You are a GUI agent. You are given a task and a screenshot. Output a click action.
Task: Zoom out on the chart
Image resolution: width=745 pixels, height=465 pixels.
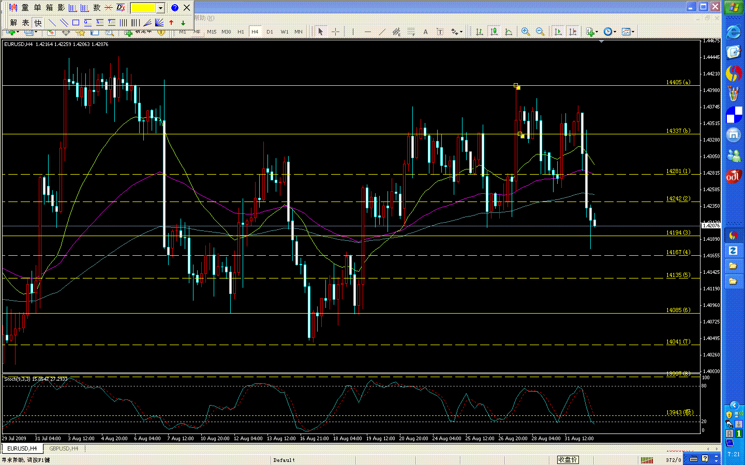pos(540,32)
